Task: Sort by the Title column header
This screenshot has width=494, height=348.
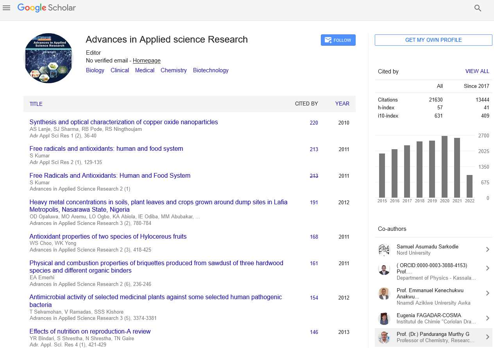Action: (36, 104)
